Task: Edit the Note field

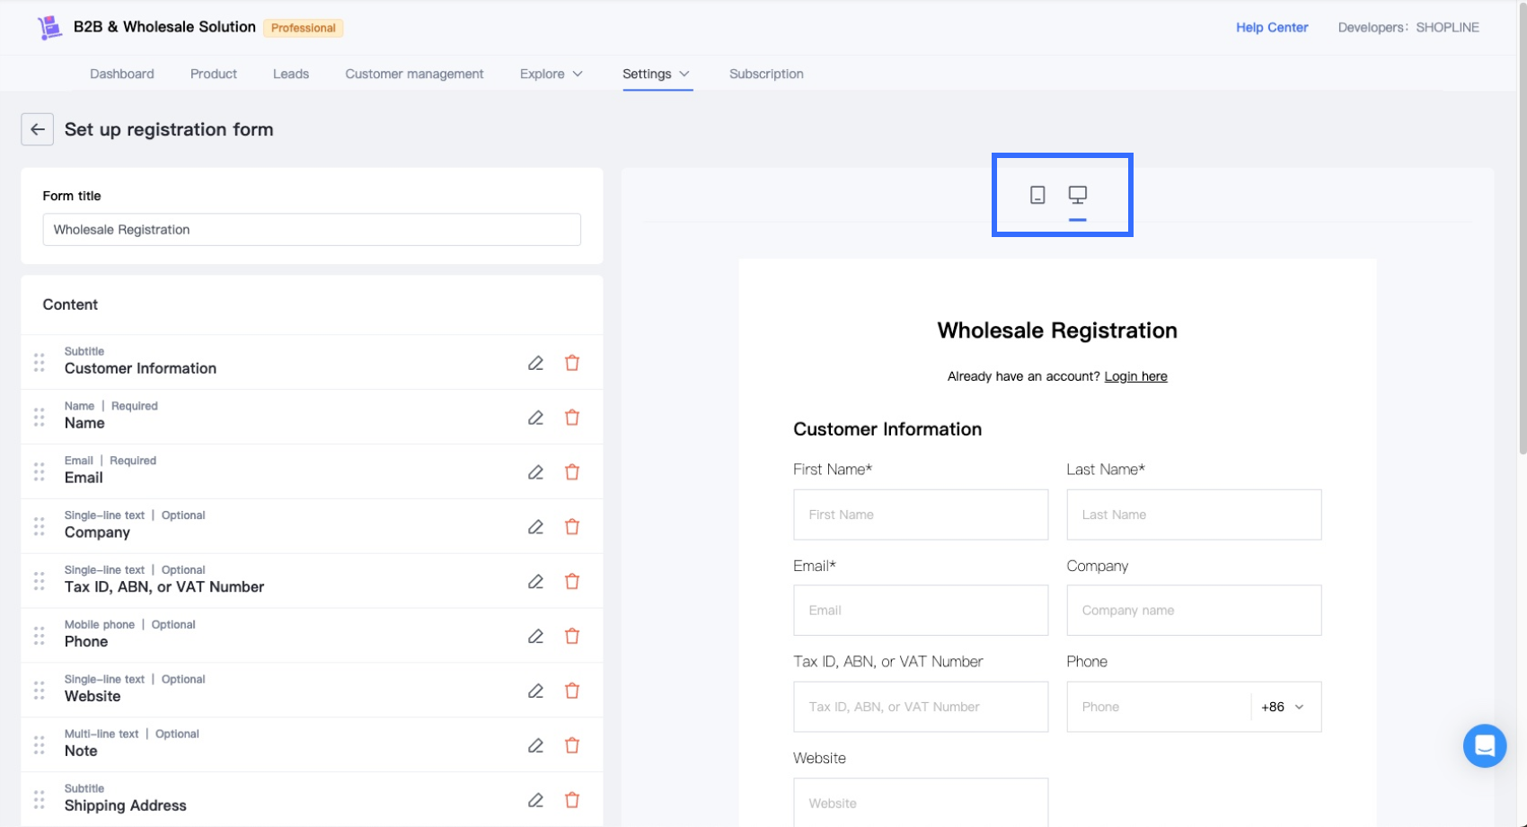Action: click(x=535, y=746)
